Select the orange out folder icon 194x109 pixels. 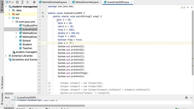coord(13,14)
